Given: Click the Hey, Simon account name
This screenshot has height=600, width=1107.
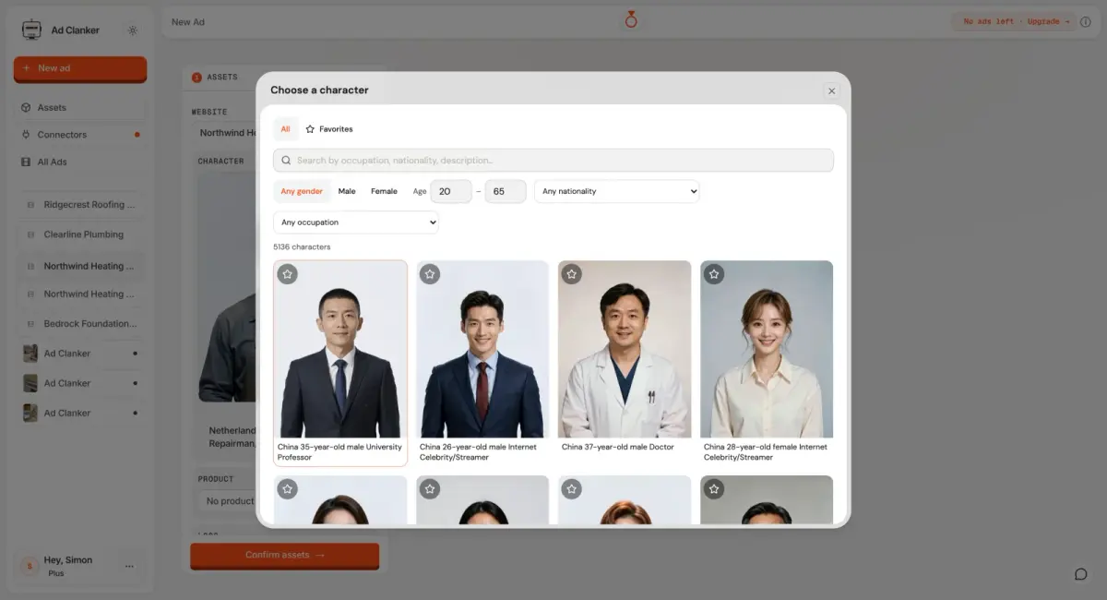Looking at the screenshot, I should (68, 560).
